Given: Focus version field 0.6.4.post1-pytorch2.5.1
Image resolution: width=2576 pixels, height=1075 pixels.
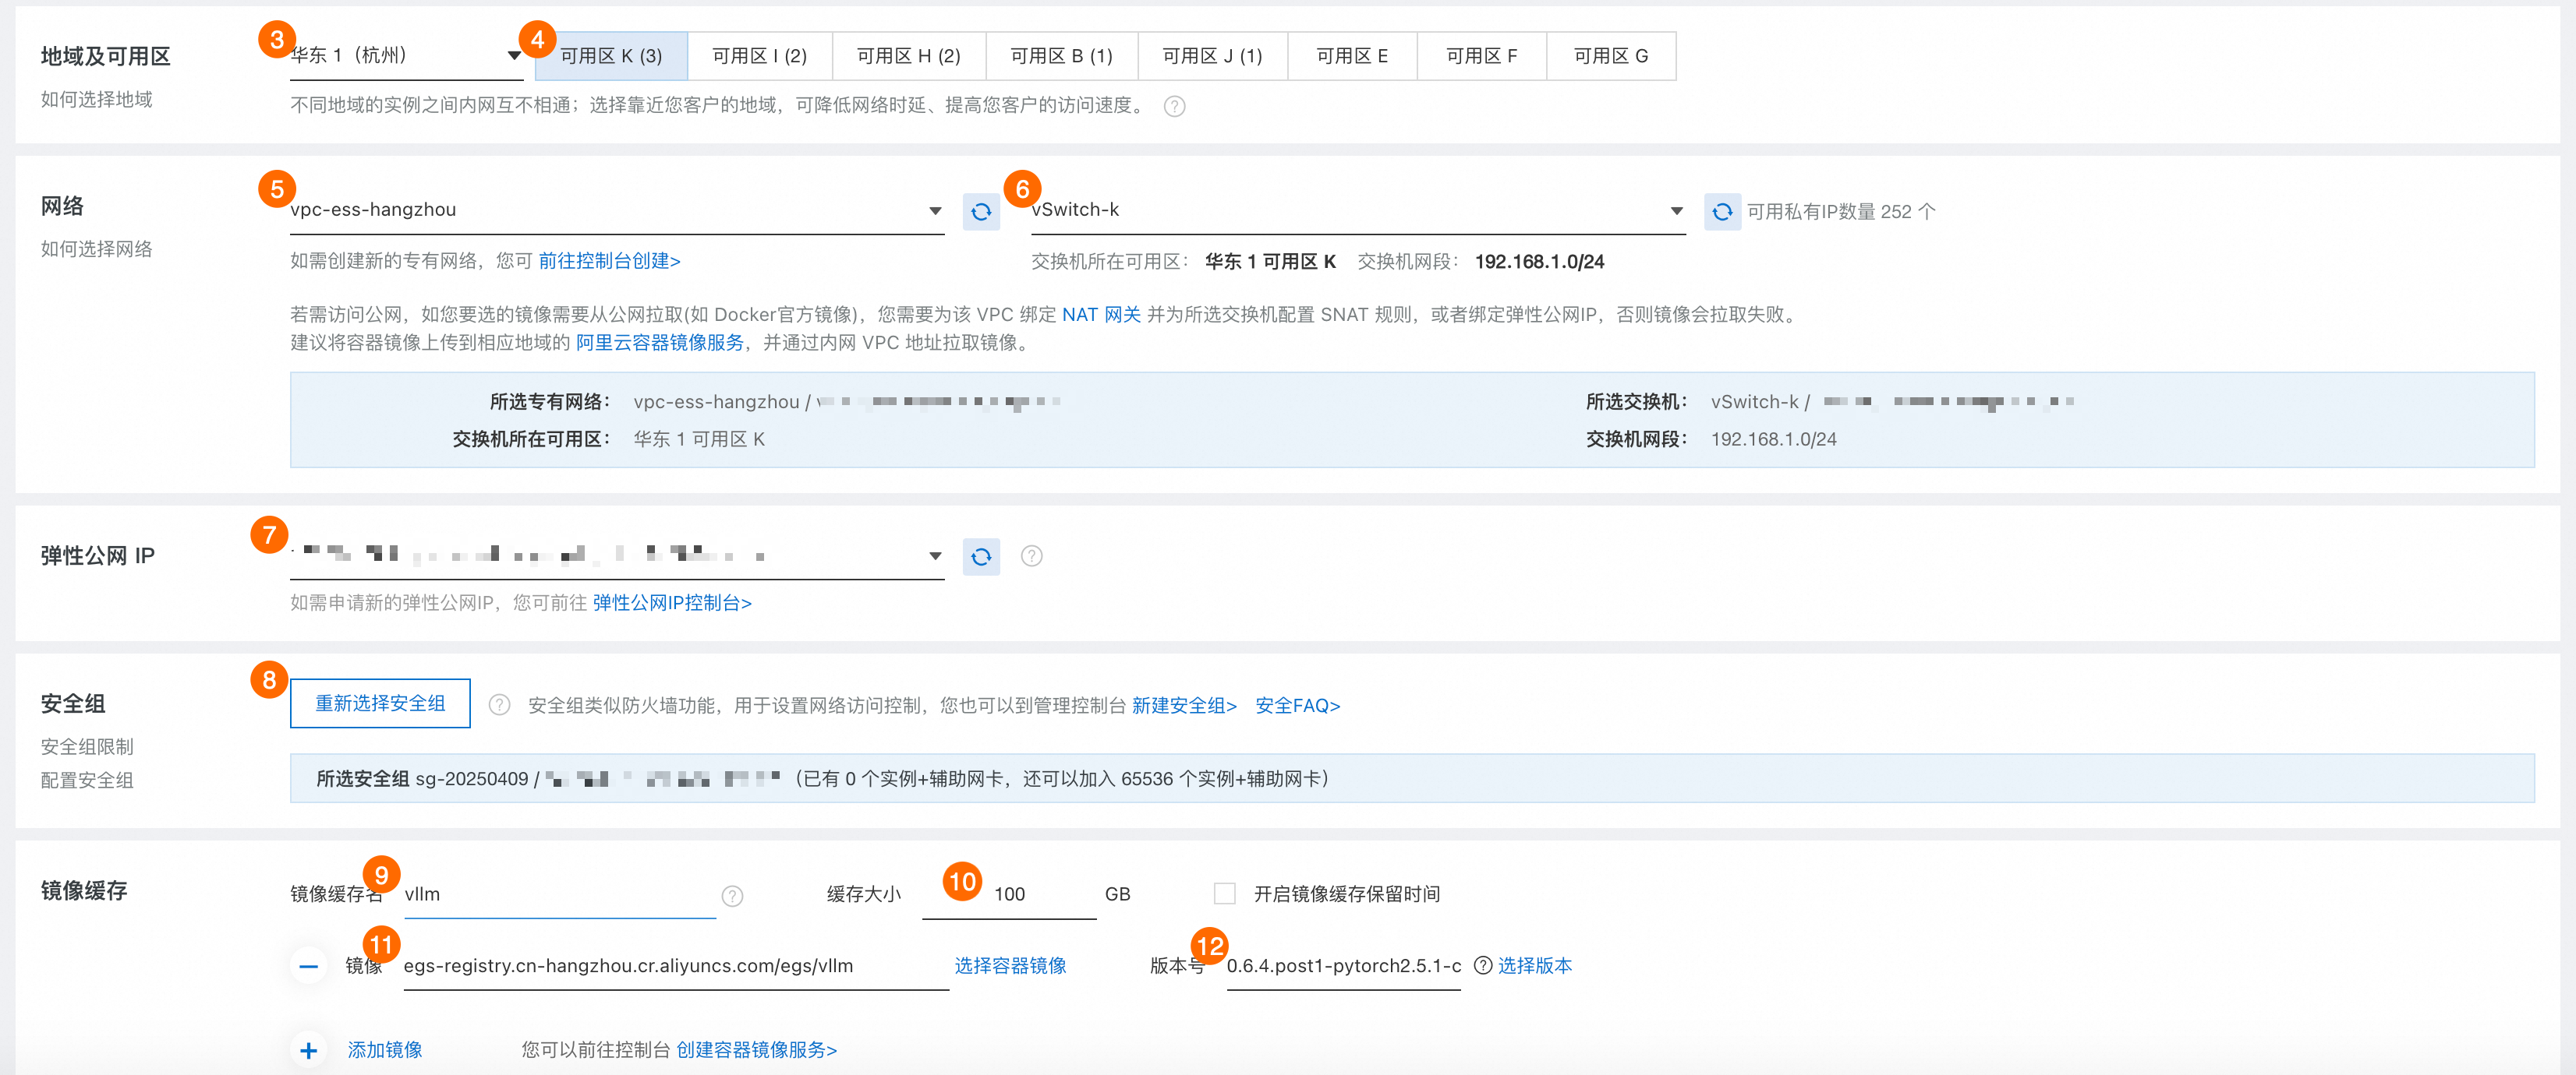Looking at the screenshot, I should click(x=1343, y=966).
